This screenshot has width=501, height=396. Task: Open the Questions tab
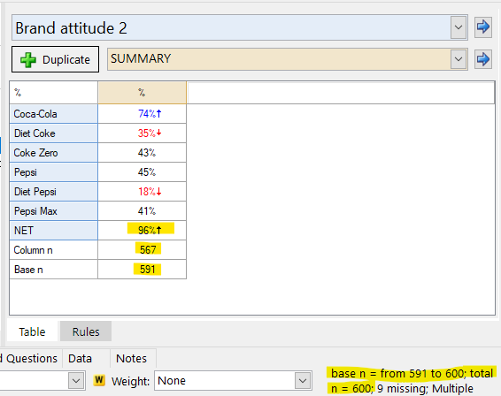pos(31,358)
